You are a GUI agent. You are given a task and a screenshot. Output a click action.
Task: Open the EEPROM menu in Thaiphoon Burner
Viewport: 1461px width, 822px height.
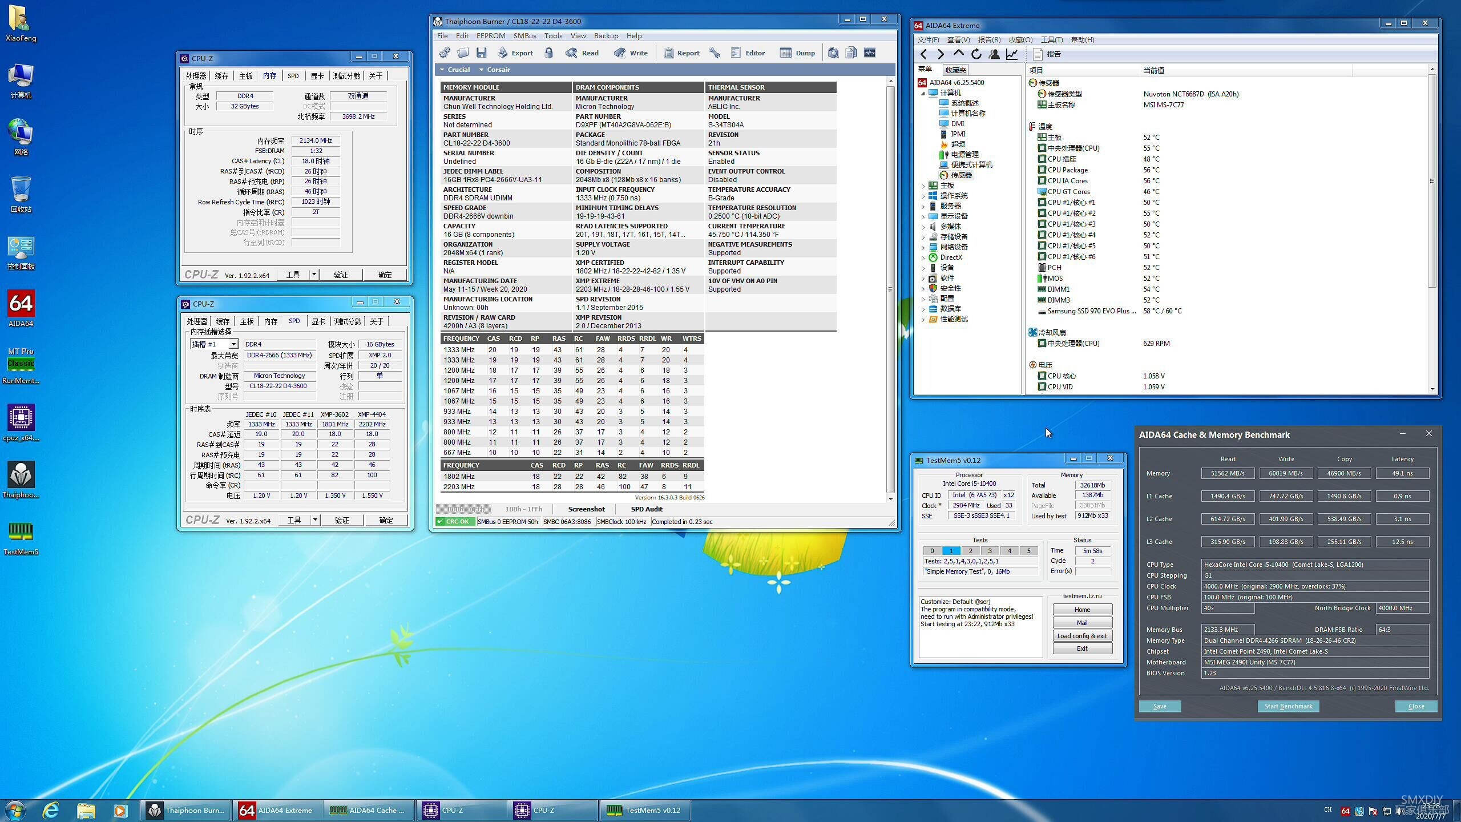coord(491,36)
